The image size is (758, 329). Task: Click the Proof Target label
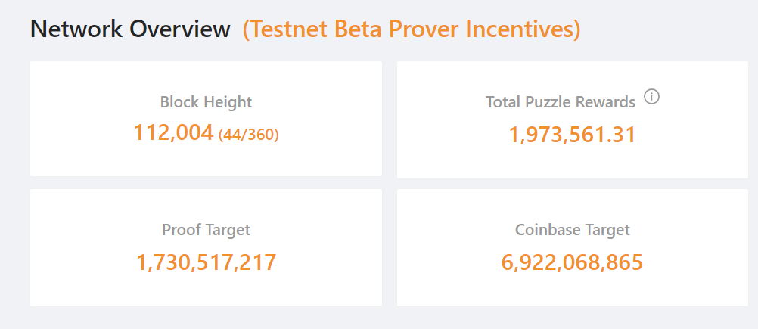[x=206, y=230]
